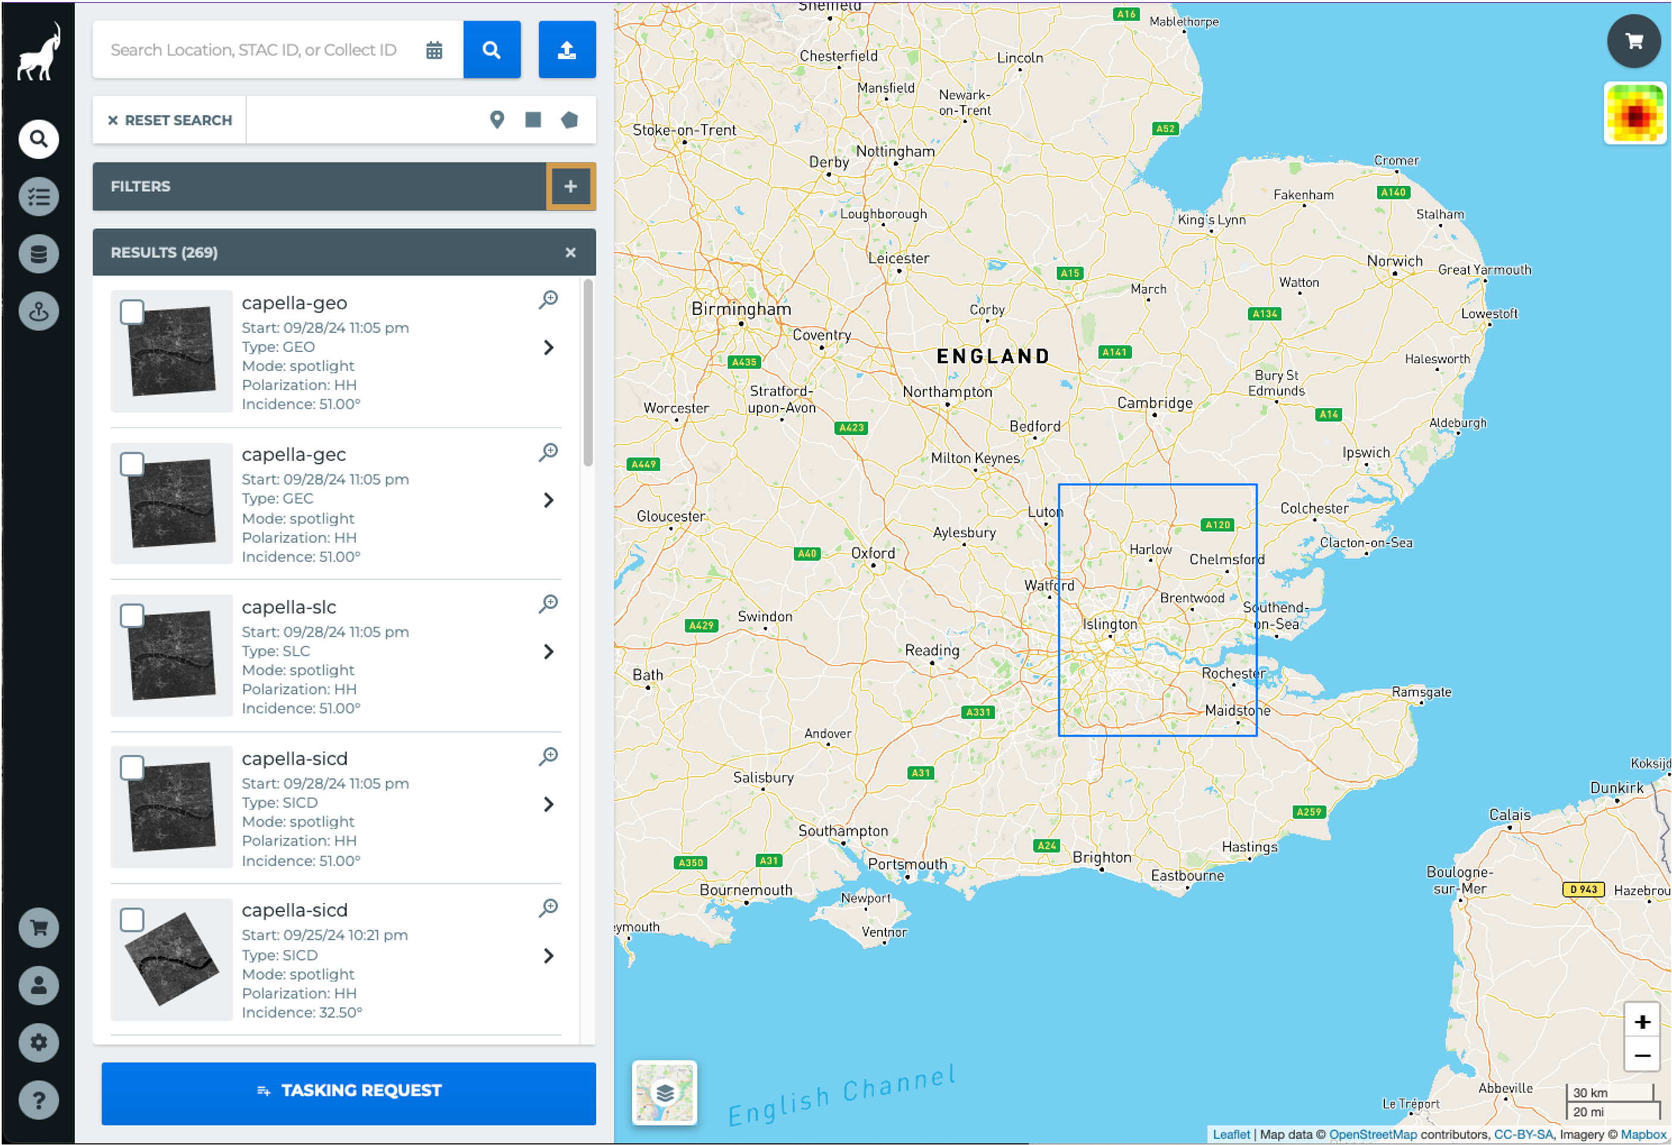Screen dimensions: 1672x1145
Task: Zoom to capella-sicd 09/28/24 result footprint
Action: click(x=549, y=755)
